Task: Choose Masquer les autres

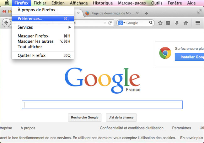Action: 43,41
